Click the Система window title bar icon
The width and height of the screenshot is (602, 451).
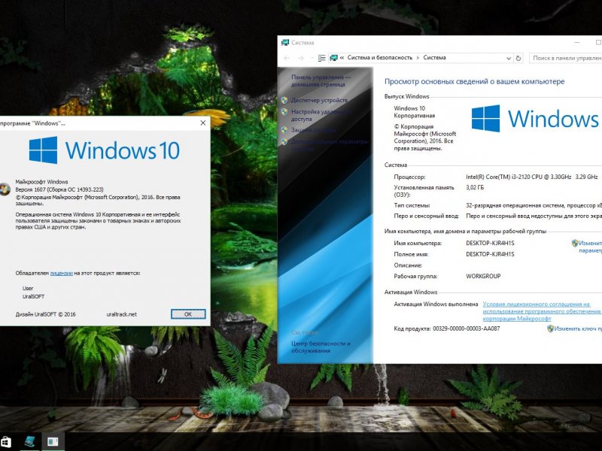(x=285, y=43)
